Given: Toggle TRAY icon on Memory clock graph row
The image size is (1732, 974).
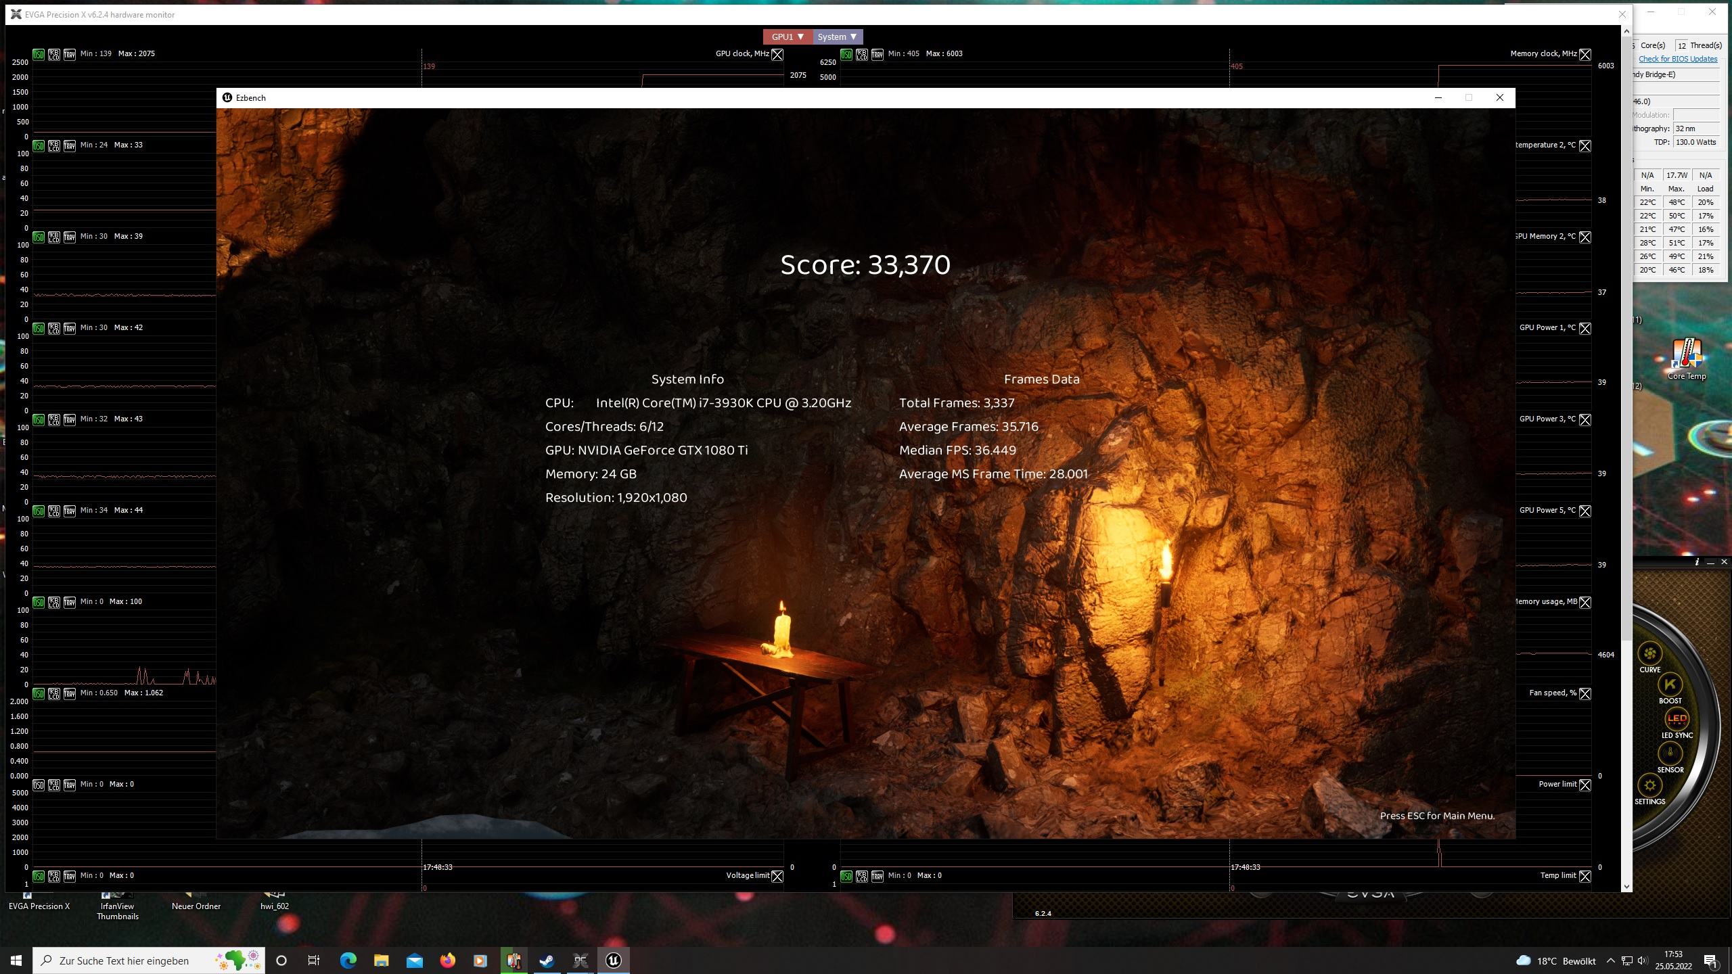Looking at the screenshot, I should [878, 54].
